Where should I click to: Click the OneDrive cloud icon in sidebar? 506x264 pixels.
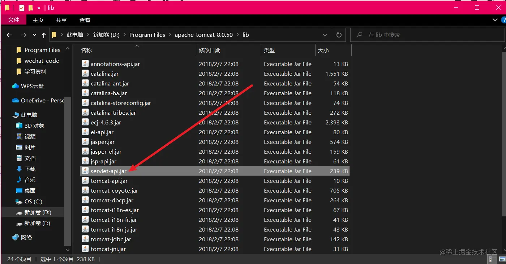pos(16,100)
